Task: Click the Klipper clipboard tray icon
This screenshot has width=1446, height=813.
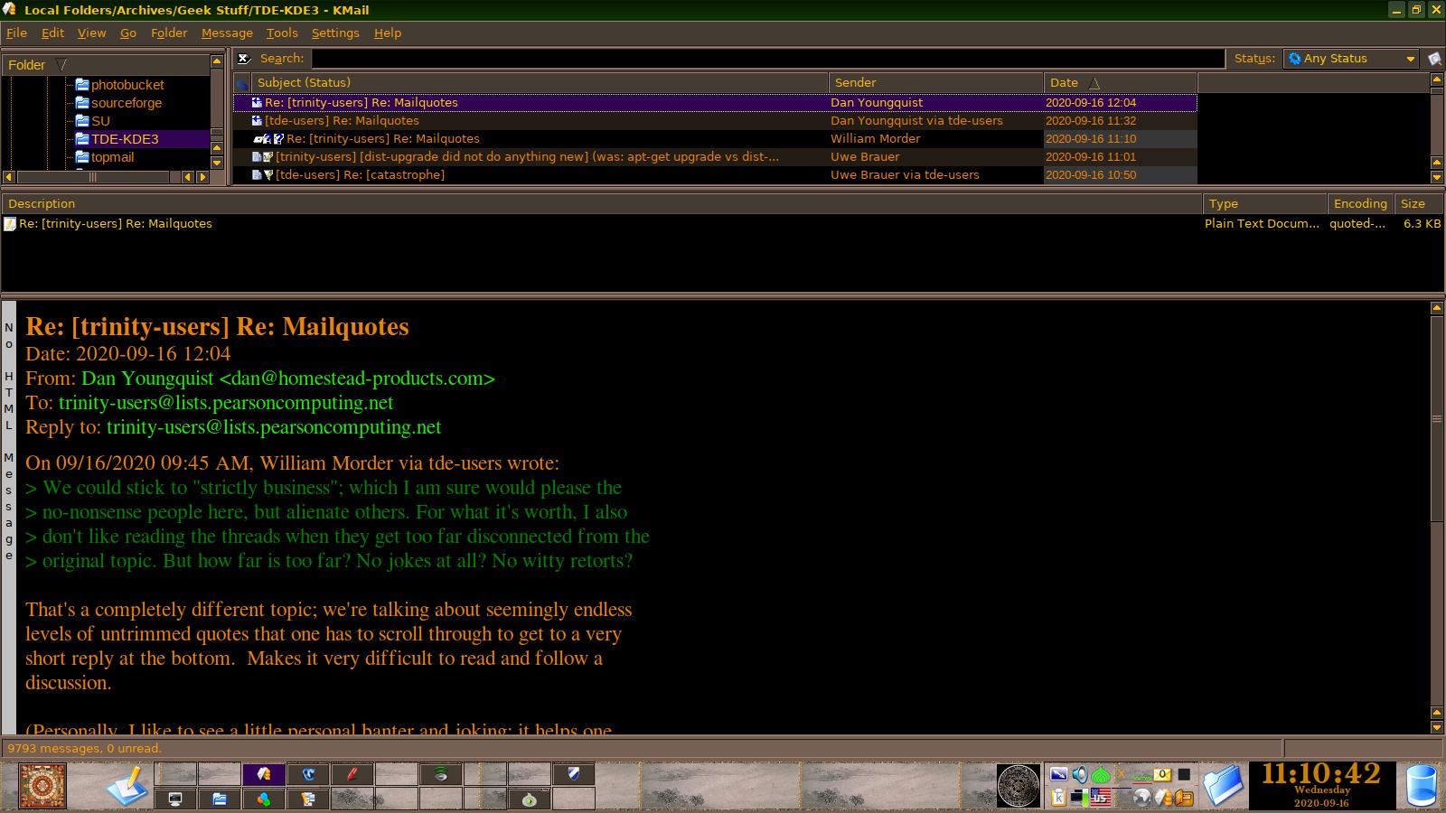Action: tap(1058, 798)
